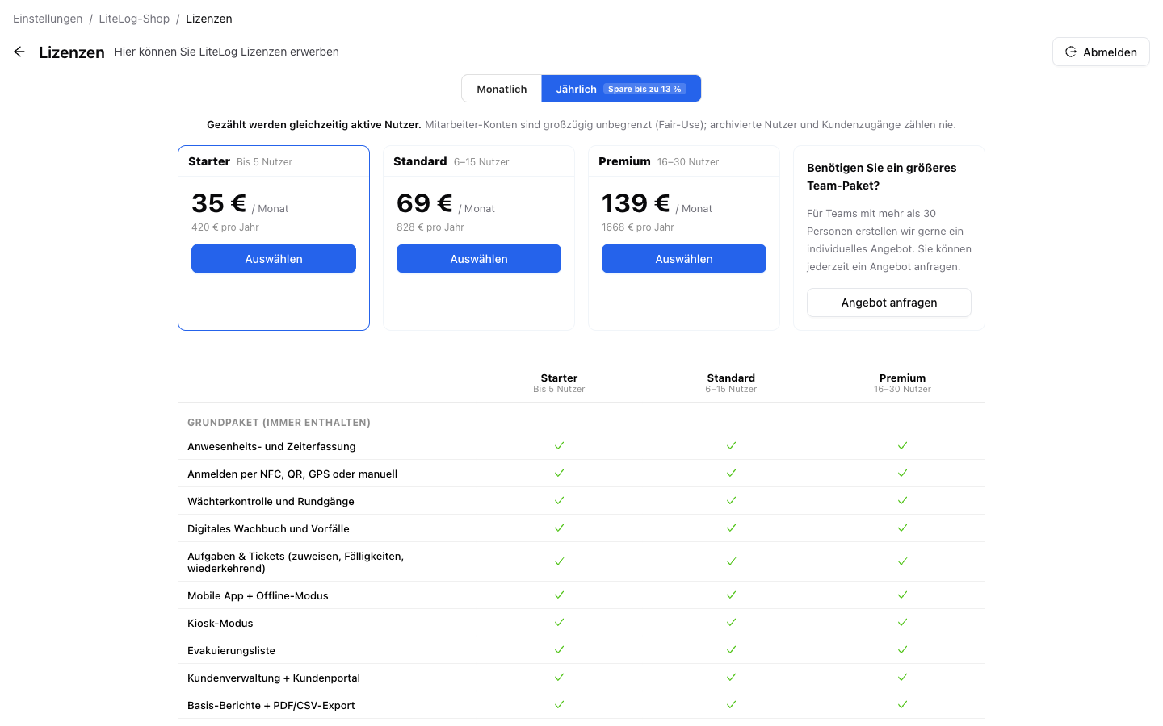Click the 'Evakuierungsliste' feature row label

[231, 650]
